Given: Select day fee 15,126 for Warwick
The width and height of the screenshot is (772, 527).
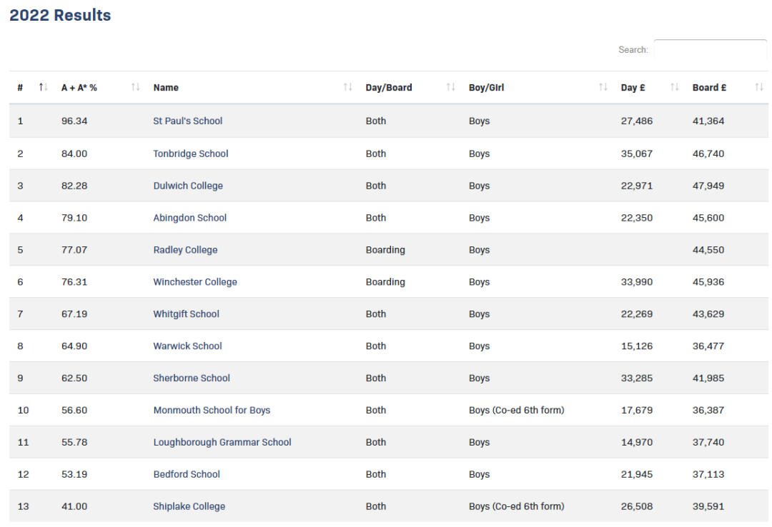Looking at the screenshot, I should pyautogui.click(x=637, y=346).
